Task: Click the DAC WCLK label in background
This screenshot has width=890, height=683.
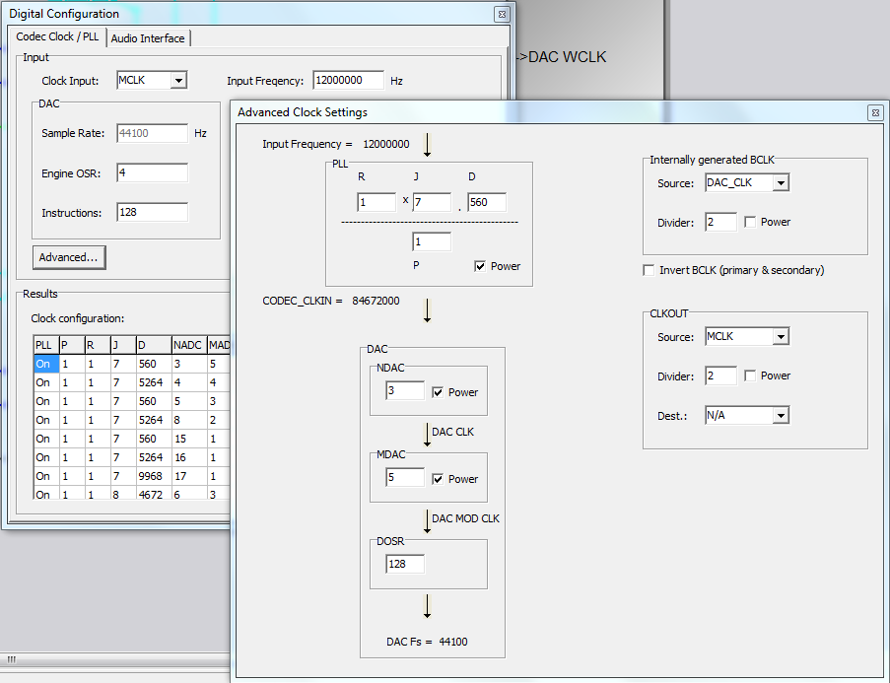Action: click(x=567, y=57)
